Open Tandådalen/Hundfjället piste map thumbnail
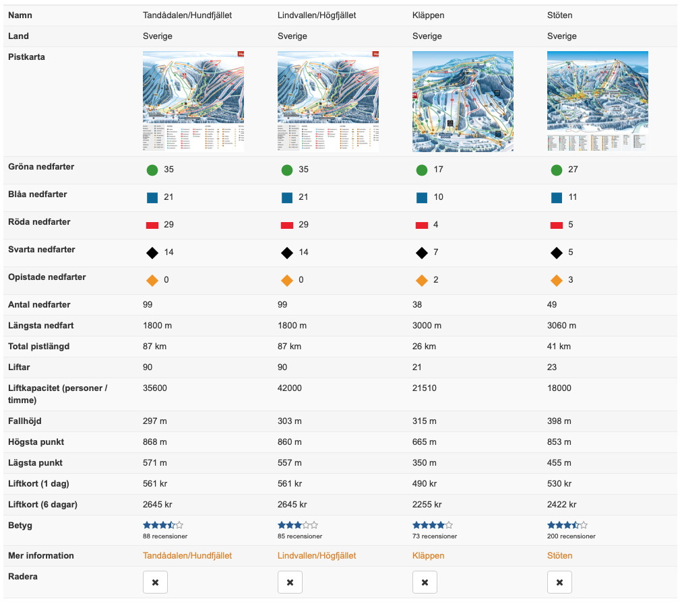Viewport: 682px width, 603px height. [193, 101]
